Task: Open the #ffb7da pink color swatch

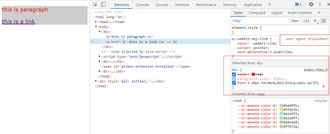Action: (x=281, y=127)
